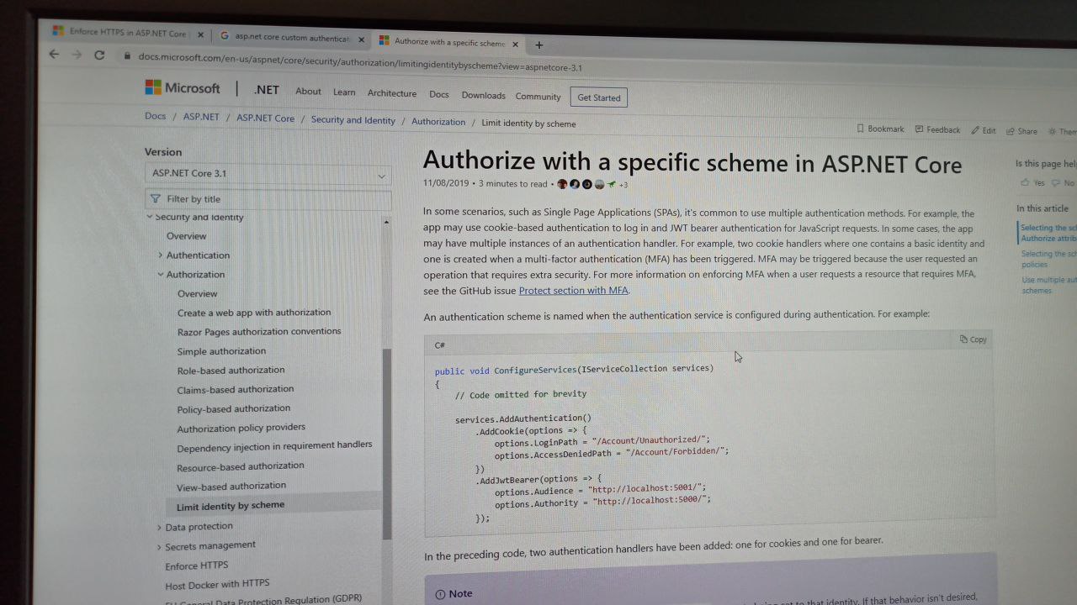Open Dependency injection in requirement handlers
The height and width of the screenshot is (605, 1077).
click(x=274, y=447)
